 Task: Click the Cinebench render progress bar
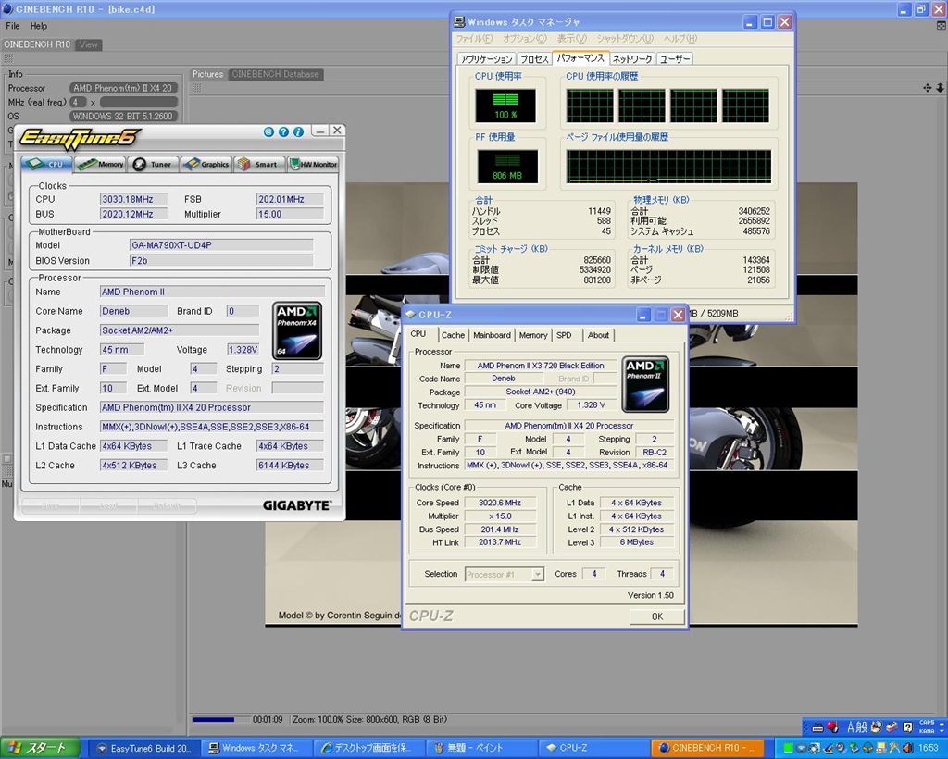click(219, 719)
